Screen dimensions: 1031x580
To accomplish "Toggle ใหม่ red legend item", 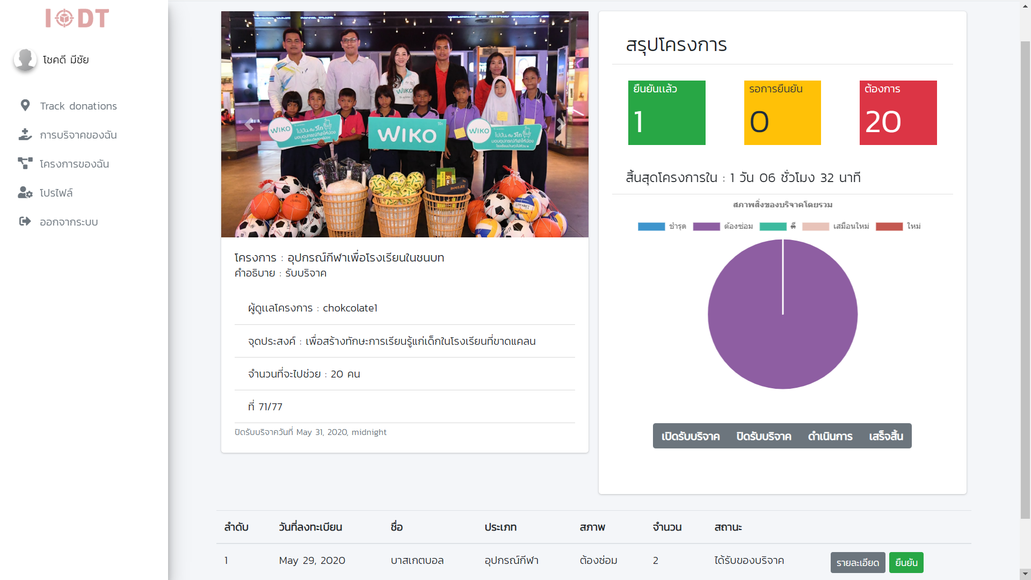I will (889, 227).
